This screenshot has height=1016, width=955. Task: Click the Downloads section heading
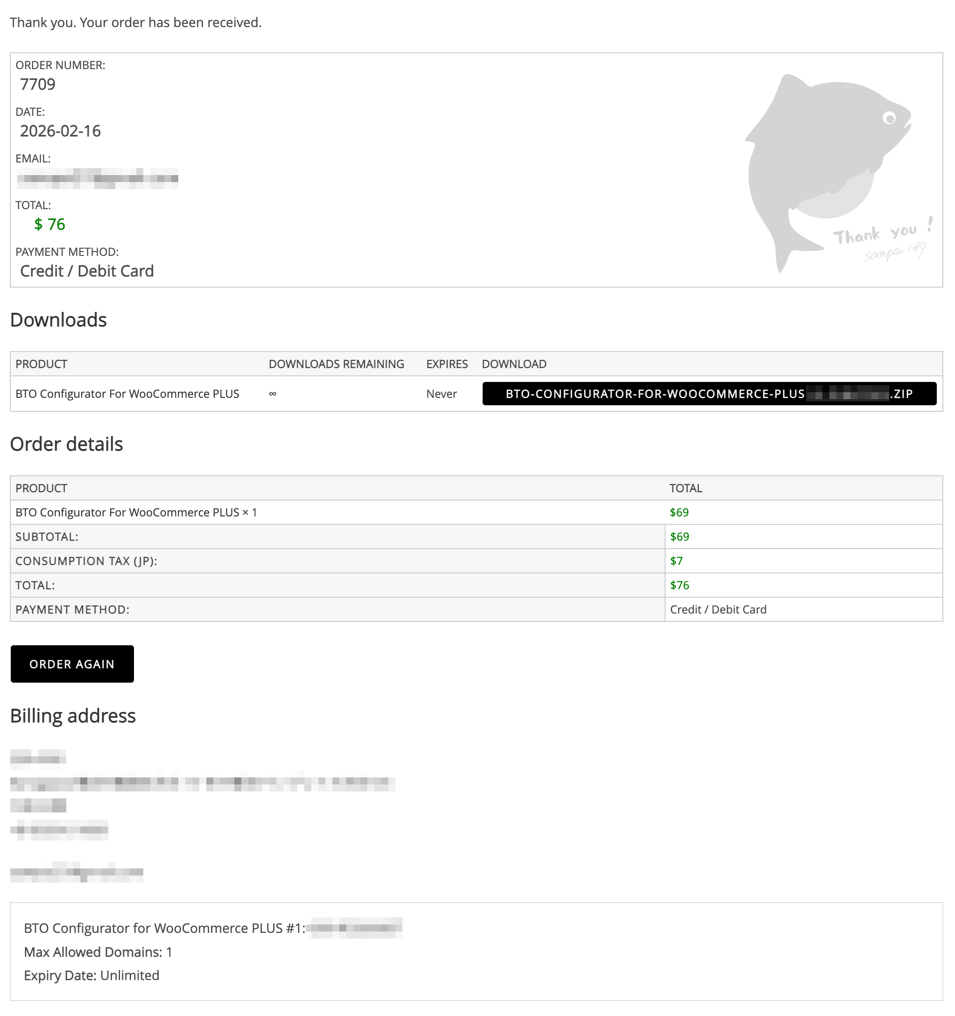(58, 320)
